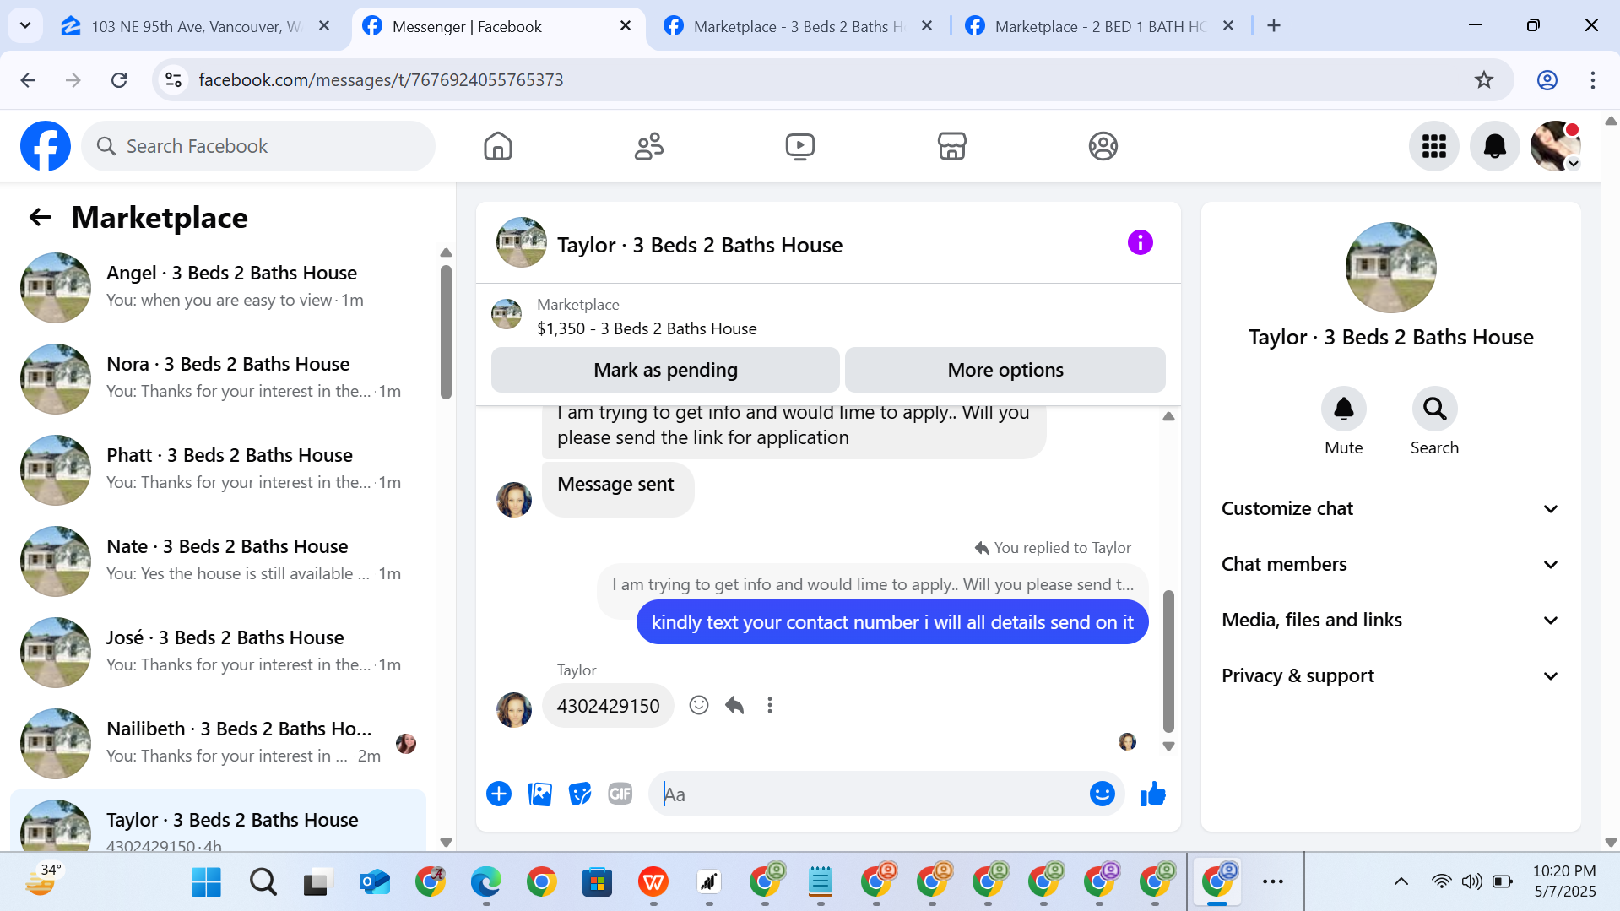Image resolution: width=1620 pixels, height=911 pixels.
Task: Open clock and date in taskbar
Action: pos(1563,881)
